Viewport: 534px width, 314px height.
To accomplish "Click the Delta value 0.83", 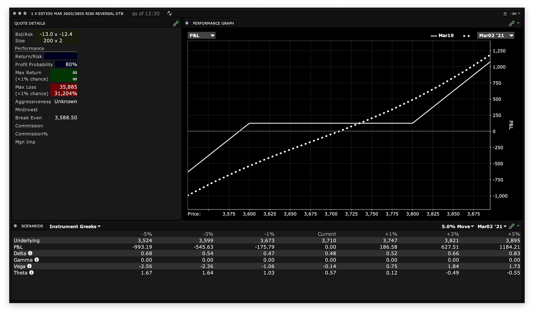I will 514,253.
